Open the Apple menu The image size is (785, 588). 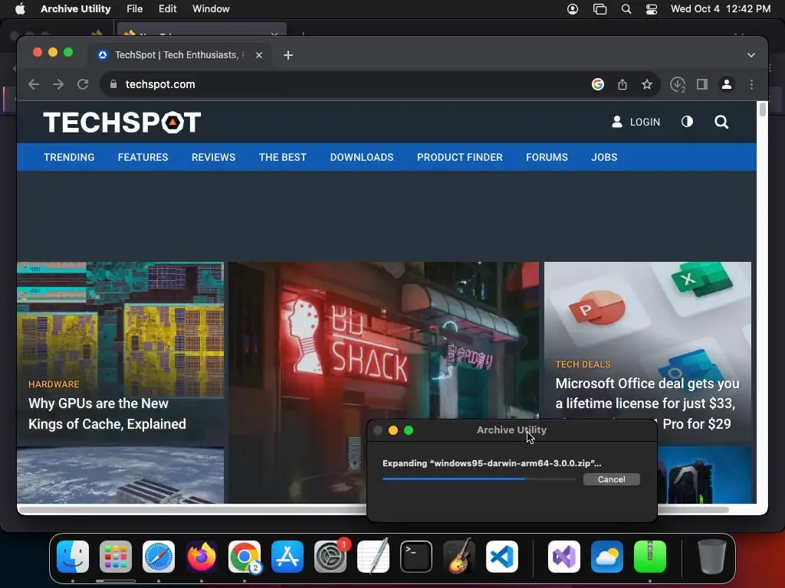tap(20, 8)
